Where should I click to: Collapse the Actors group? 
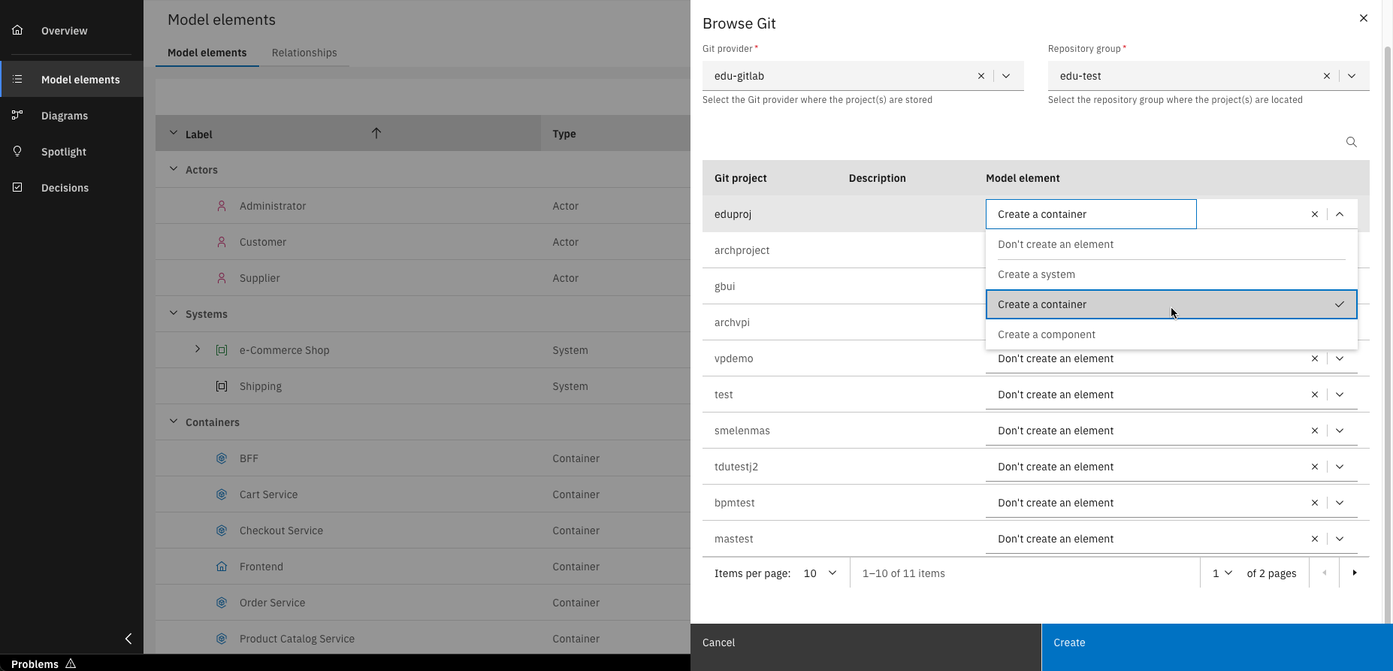coord(174,170)
